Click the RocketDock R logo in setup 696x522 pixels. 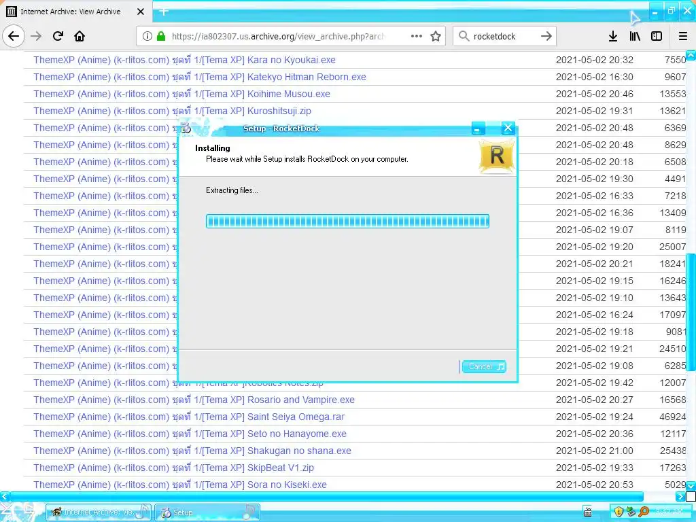coord(497,156)
